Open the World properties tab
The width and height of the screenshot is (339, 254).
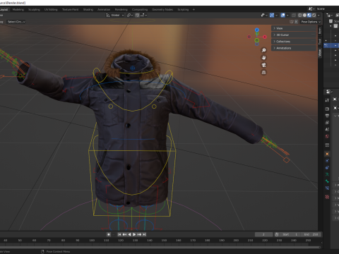coord(327,136)
